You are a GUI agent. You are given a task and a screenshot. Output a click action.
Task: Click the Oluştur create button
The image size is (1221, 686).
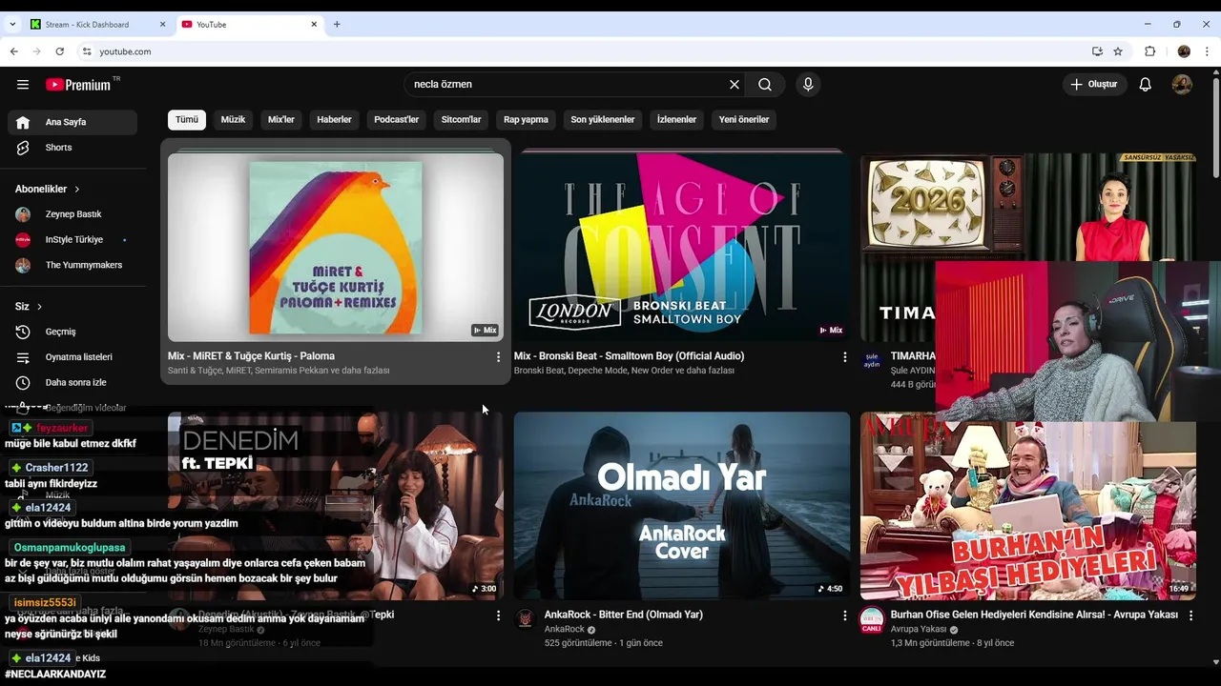click(x=1095, y=85)
